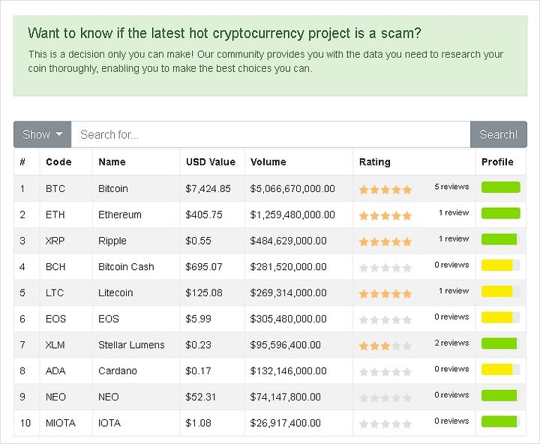Click the $405.75 USD value
This screenshot has width=540, height=444.
click(204, 215)
